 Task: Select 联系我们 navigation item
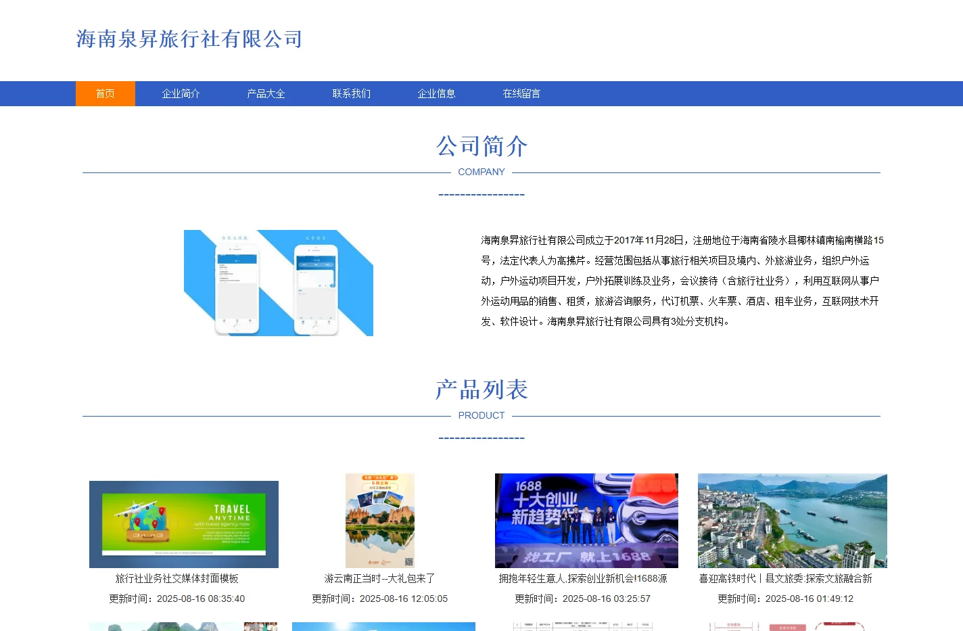[x=351, y=93]
